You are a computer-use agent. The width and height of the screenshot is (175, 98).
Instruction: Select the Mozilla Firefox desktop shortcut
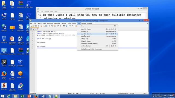click(x=4, y=76)
